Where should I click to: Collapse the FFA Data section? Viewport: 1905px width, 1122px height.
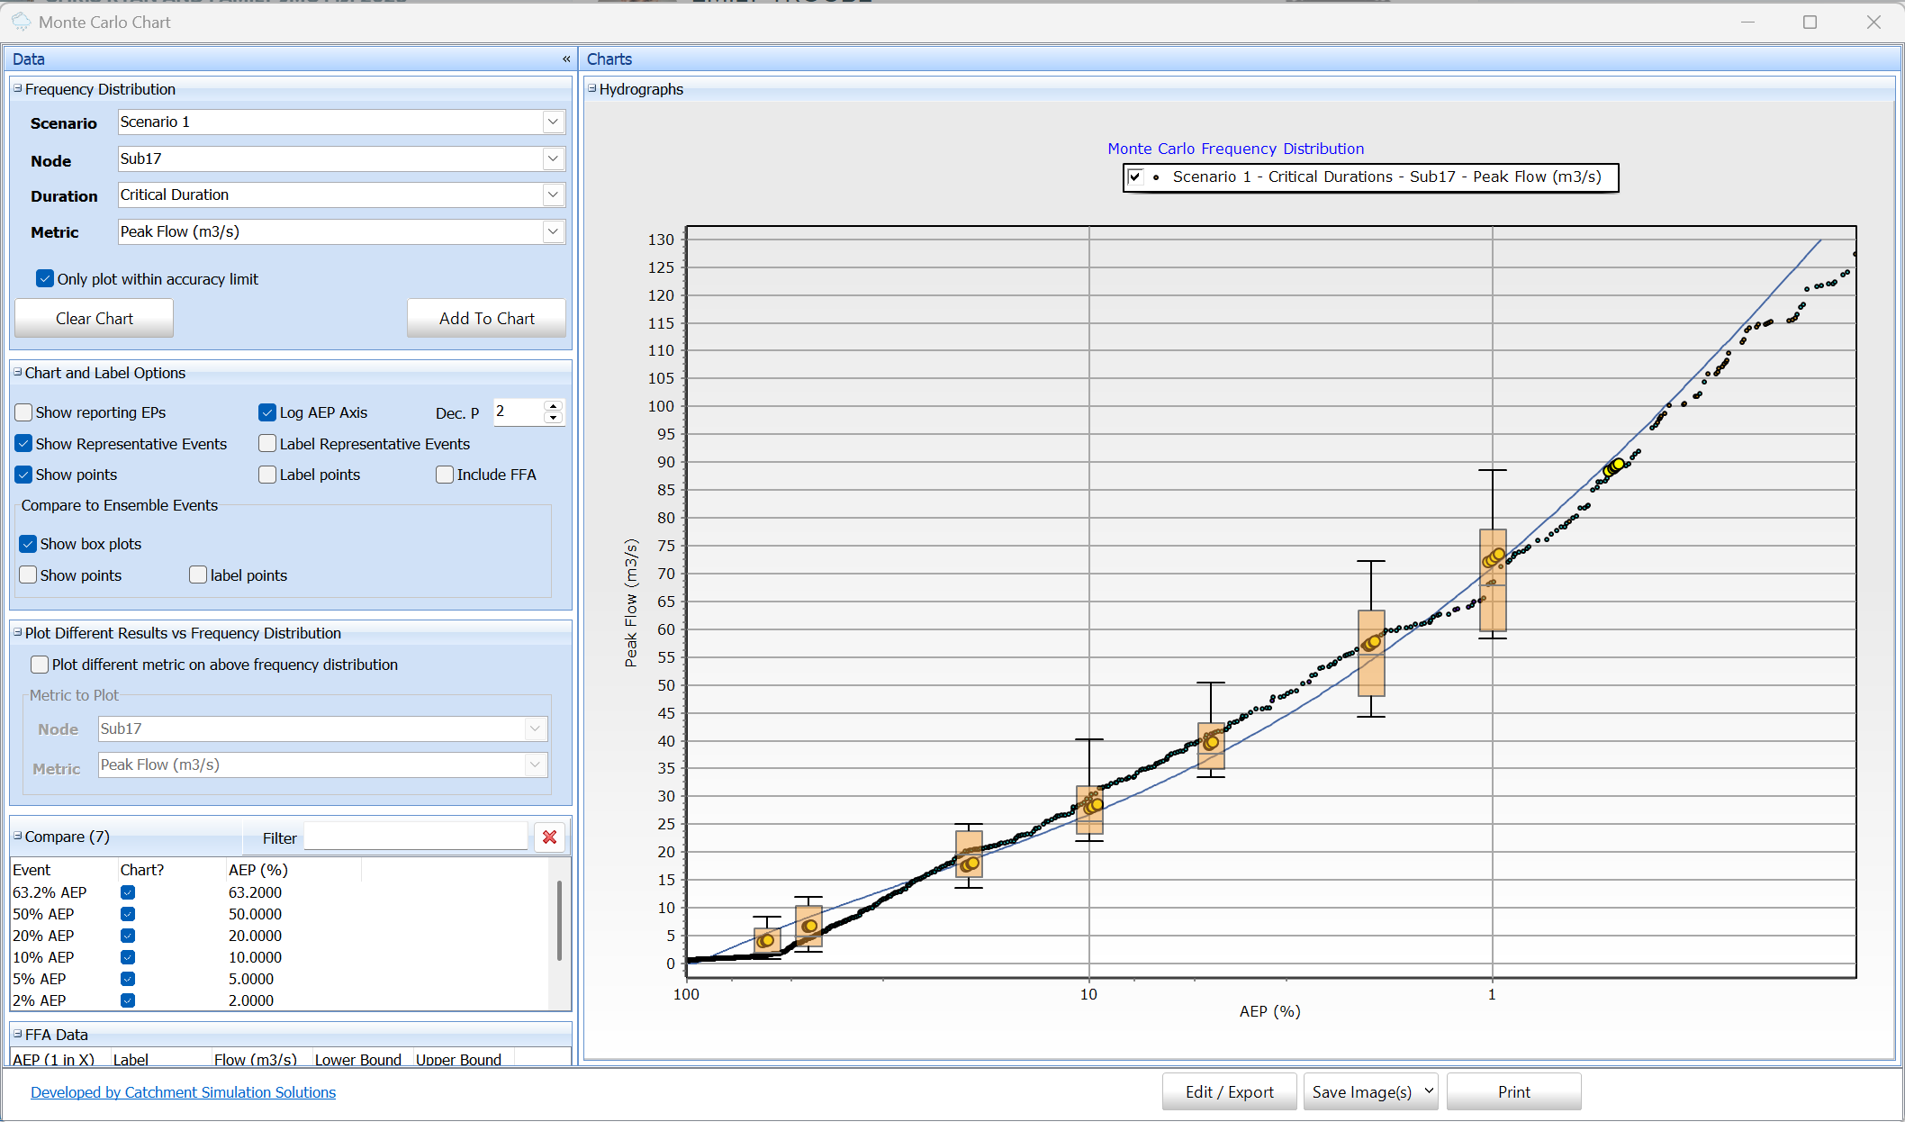(16, 1035)
